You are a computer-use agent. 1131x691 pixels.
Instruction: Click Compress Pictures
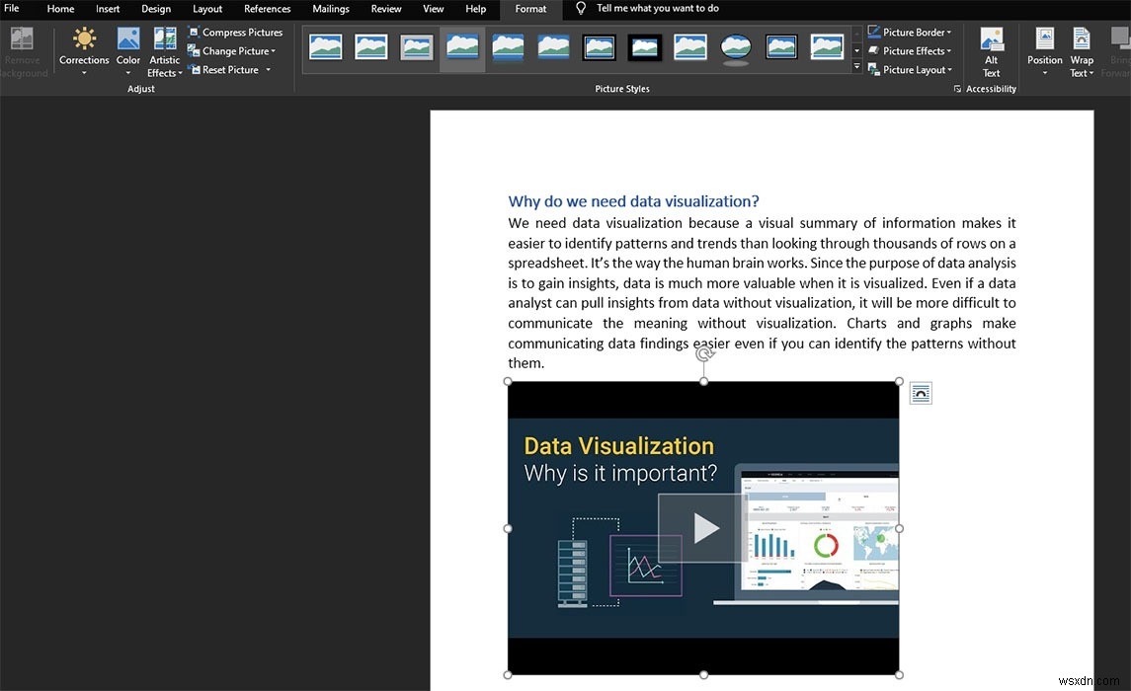click(x=235, y=33)
